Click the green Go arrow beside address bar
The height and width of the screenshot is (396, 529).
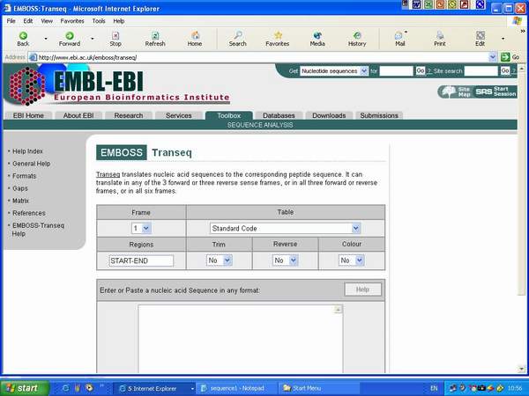(505, 57)
